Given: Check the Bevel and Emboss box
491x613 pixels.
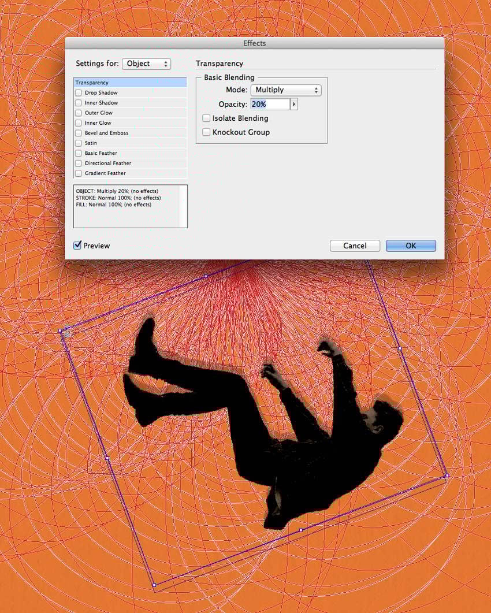Looking at the screenshot, I should click(x=79, y=133).
